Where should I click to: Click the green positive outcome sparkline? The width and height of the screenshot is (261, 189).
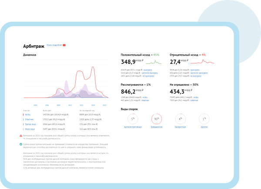coord(153,63)
